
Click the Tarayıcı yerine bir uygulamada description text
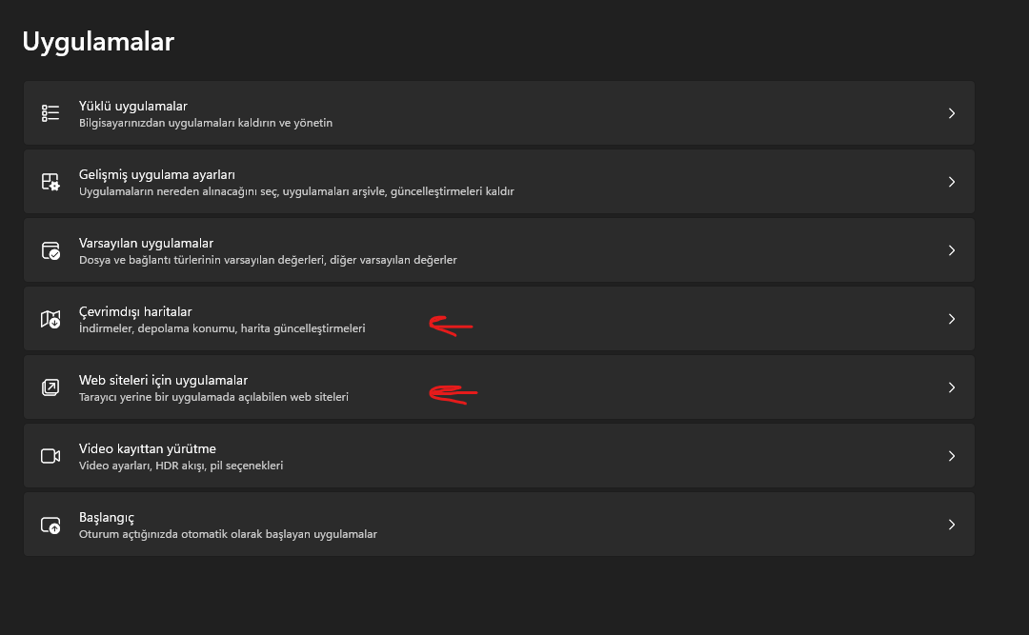click(x=213, y=397)
